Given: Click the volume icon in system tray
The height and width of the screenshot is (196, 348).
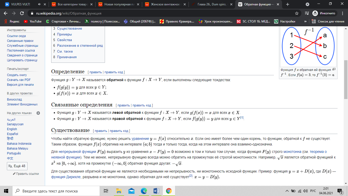Looking at the screenshot, I should click(305, 191).
